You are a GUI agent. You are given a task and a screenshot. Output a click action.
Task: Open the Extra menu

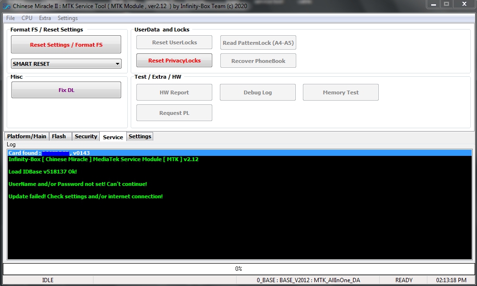[45, 18]
